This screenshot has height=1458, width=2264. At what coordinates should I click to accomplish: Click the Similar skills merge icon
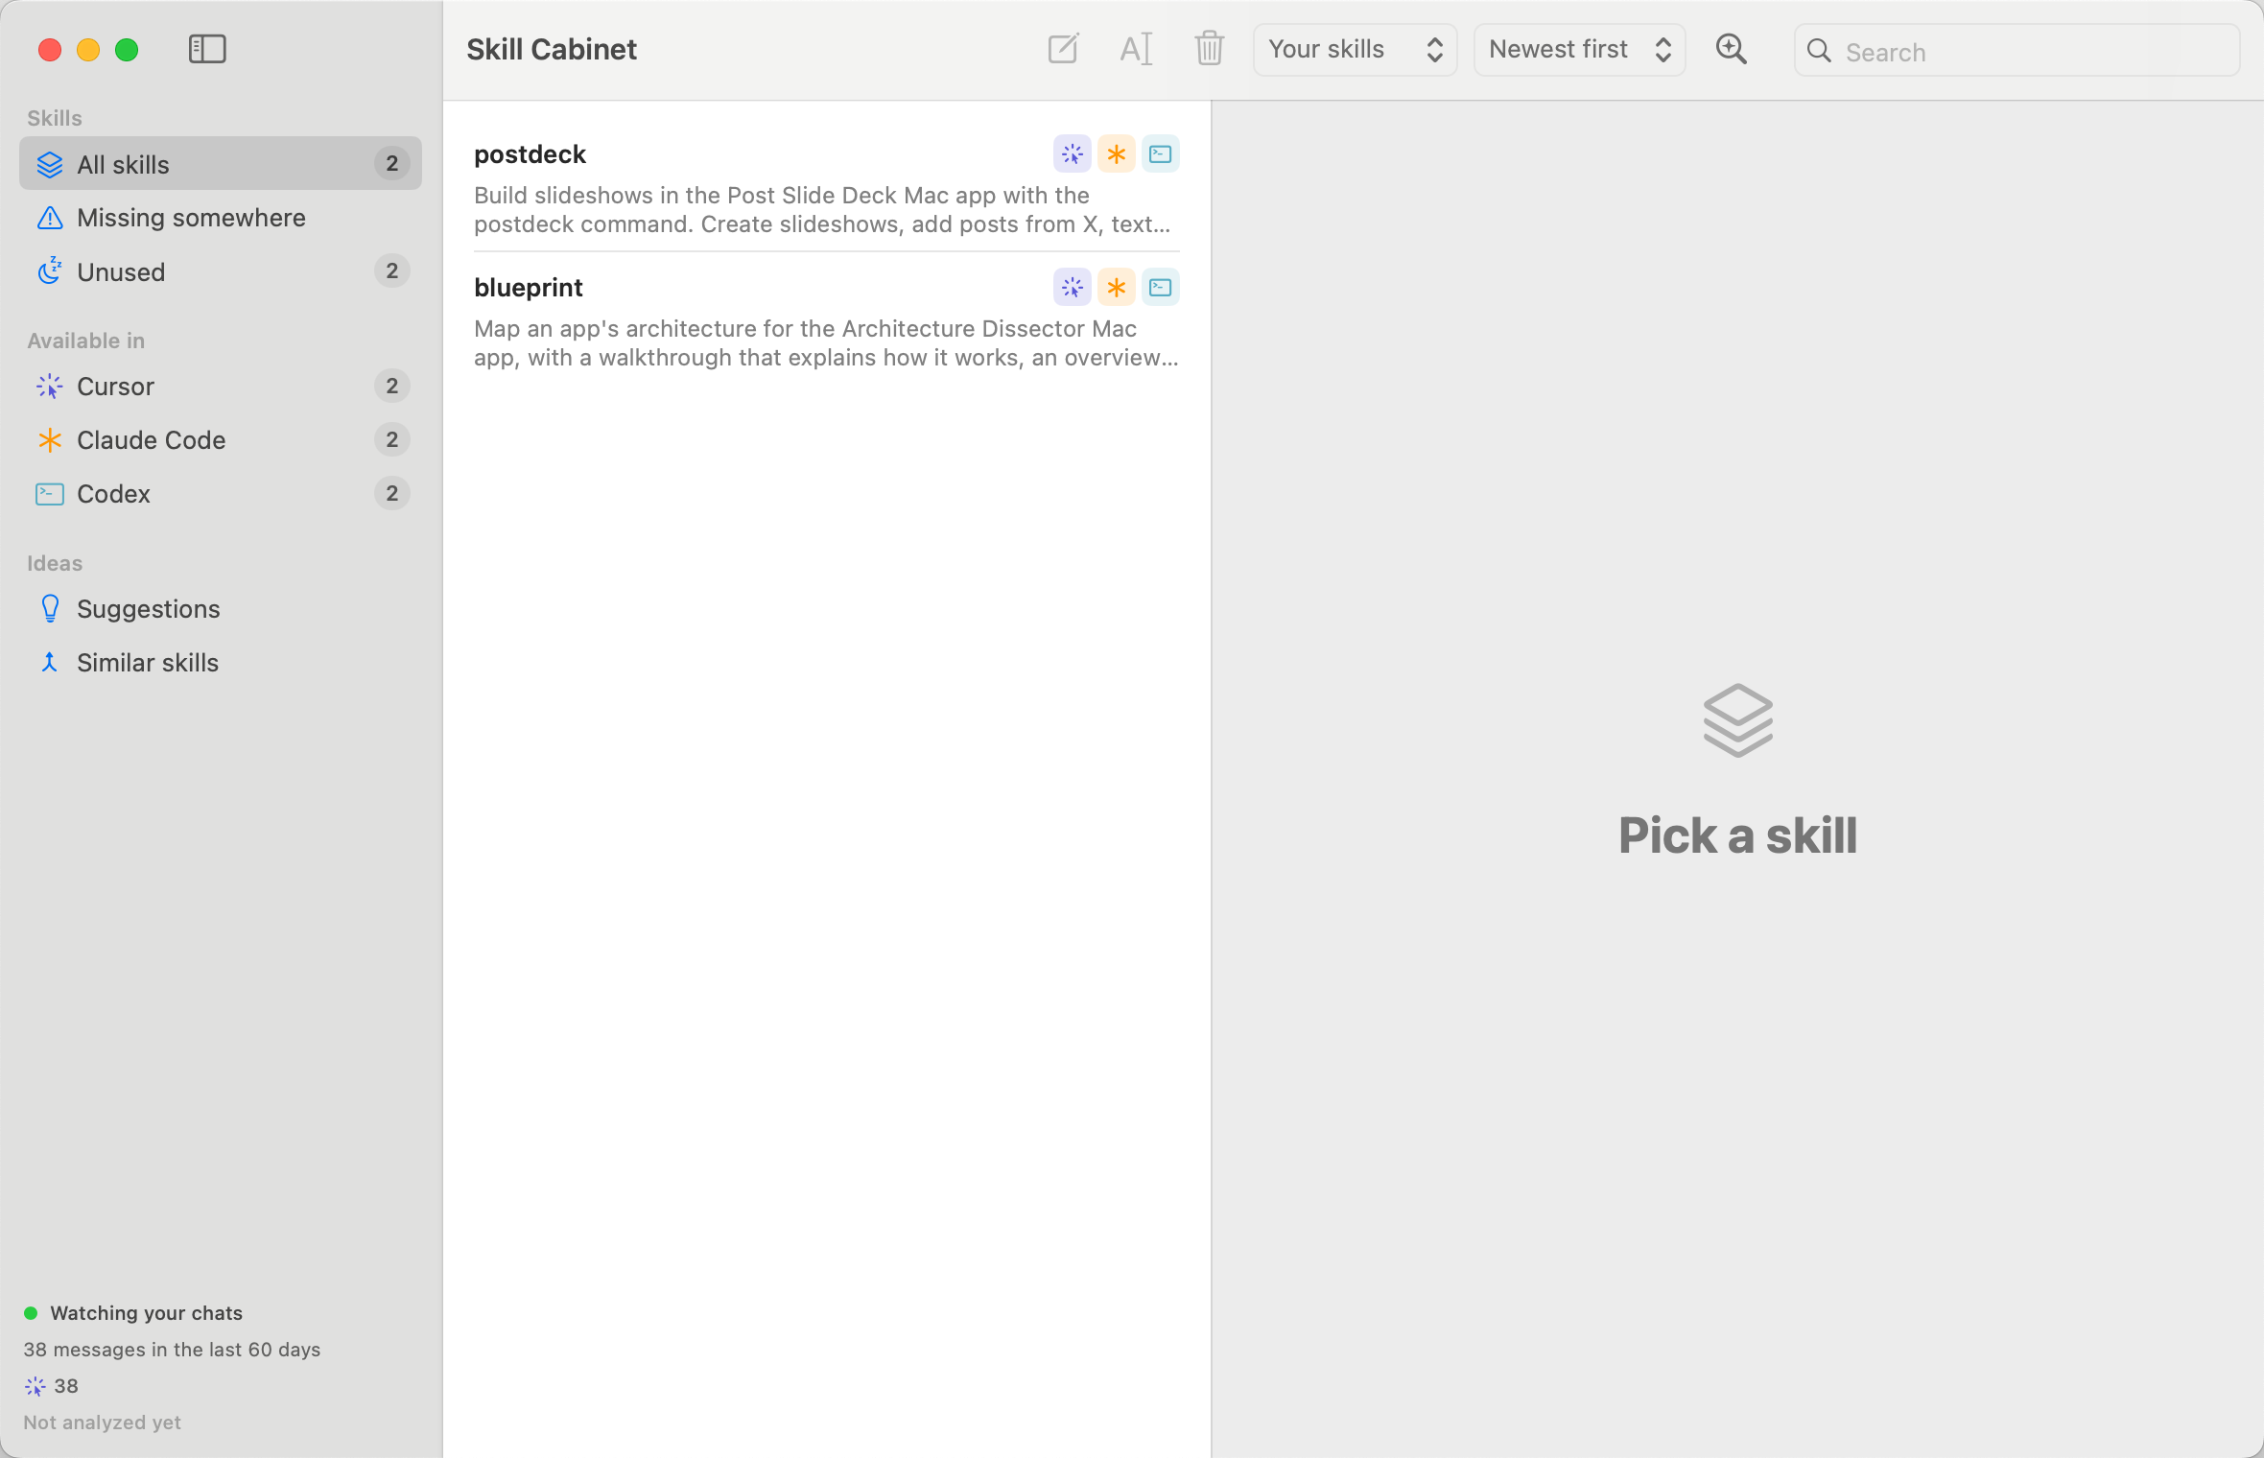tap(50, 663)
